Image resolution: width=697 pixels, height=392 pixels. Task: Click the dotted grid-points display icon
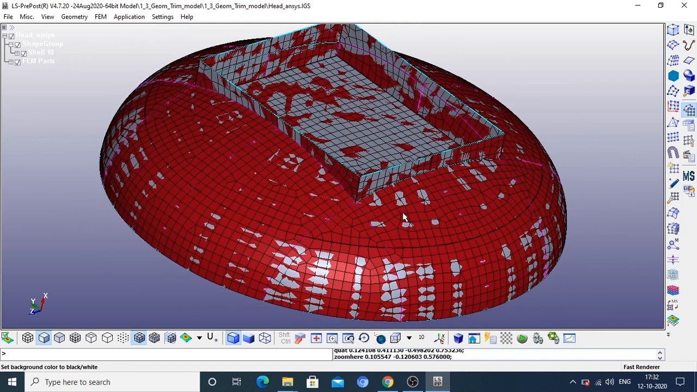coord(123,338)
